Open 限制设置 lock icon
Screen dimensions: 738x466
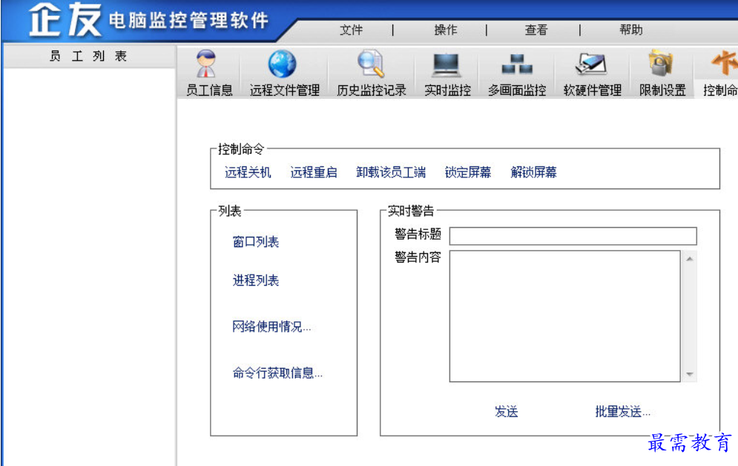point(662,65)
